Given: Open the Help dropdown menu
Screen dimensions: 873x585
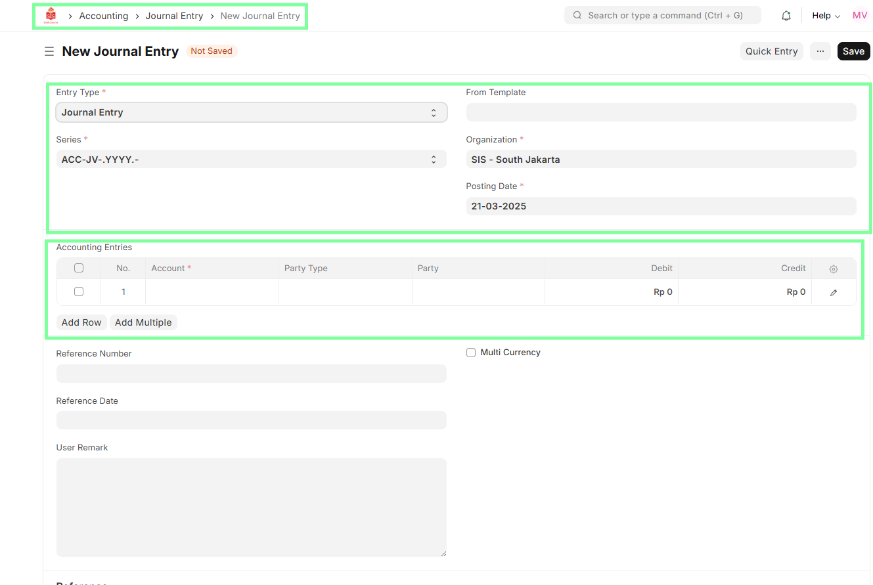Looking at the screenshot, I should tap(825, 16).
